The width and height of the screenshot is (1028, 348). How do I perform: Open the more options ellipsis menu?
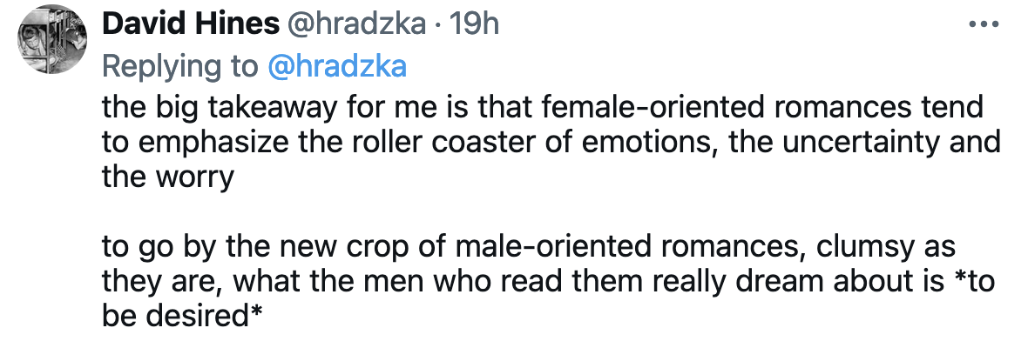tap(982, 23)
